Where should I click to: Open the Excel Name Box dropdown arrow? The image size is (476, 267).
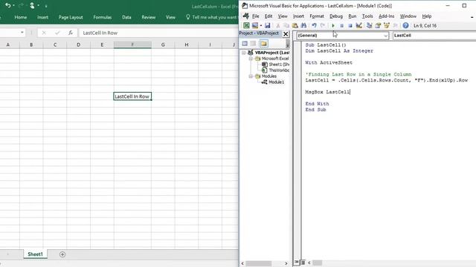[22, 33]
